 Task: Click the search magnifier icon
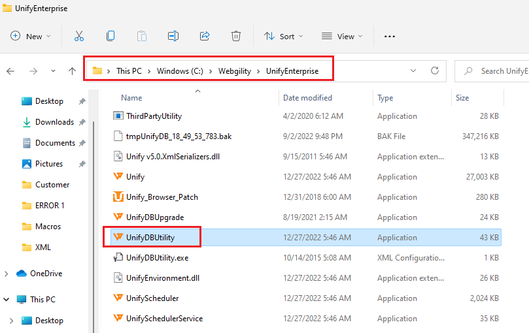468,71
